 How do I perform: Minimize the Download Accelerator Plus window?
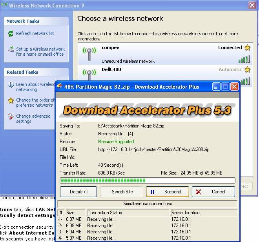click(216, 87)
